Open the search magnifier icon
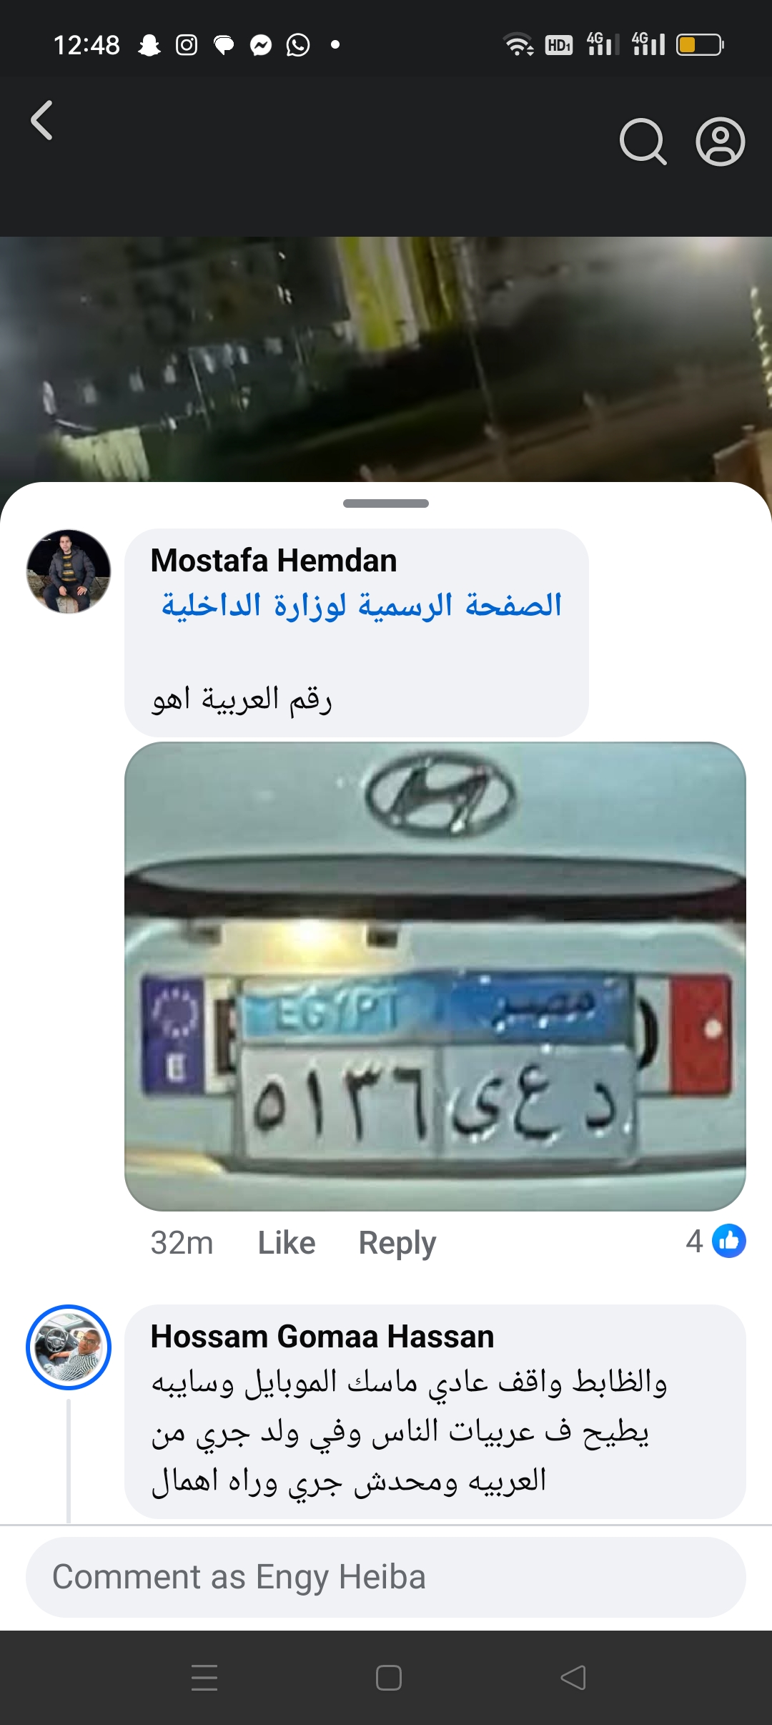Image resolution: width=772 pixels, height=1725 pixels. [x=643, y=142]
